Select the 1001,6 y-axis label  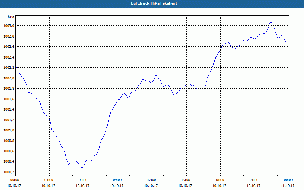point(8,99)
